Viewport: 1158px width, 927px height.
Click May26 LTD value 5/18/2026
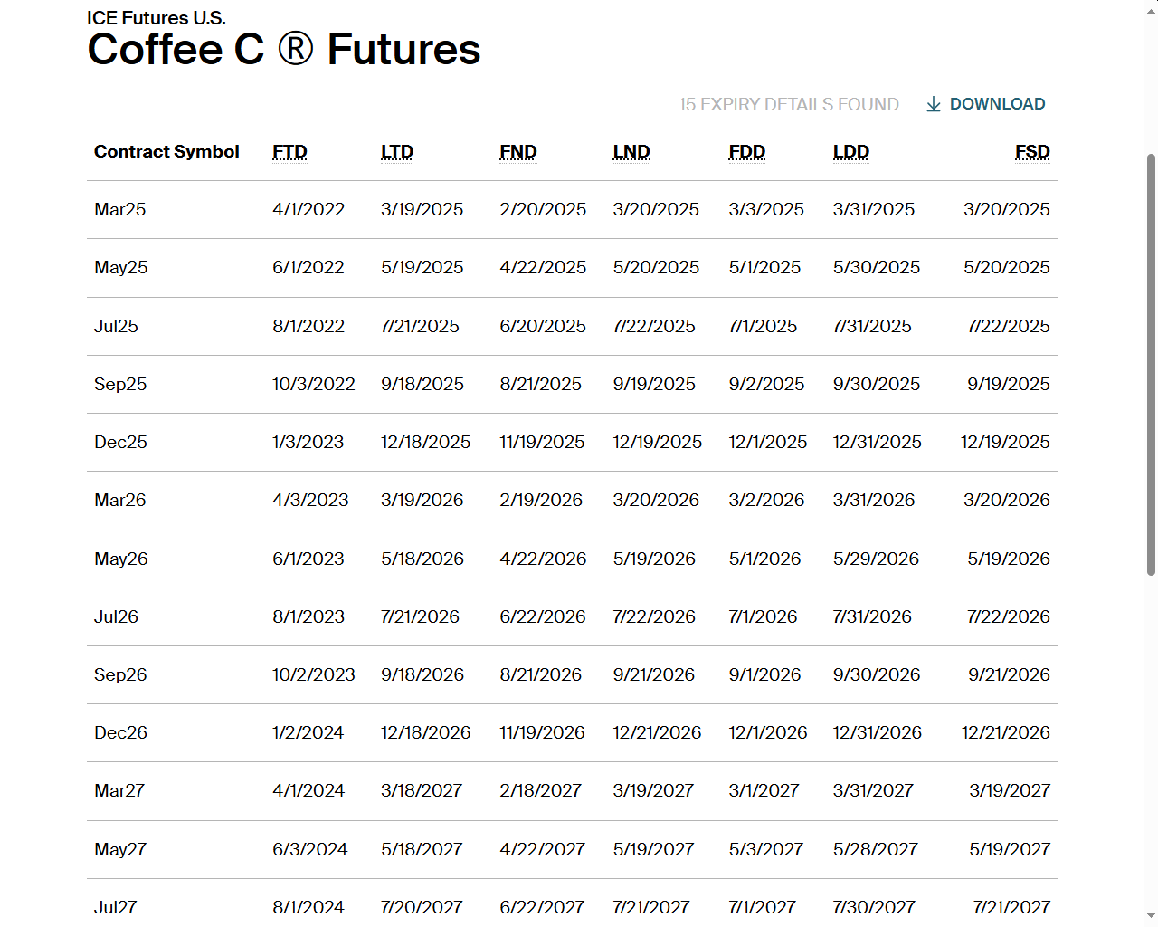[422, 559]
